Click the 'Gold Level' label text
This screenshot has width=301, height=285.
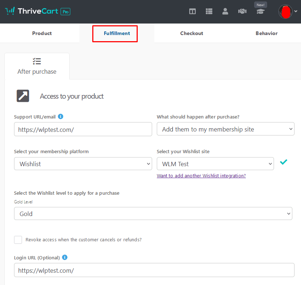[x=23, y=202]
